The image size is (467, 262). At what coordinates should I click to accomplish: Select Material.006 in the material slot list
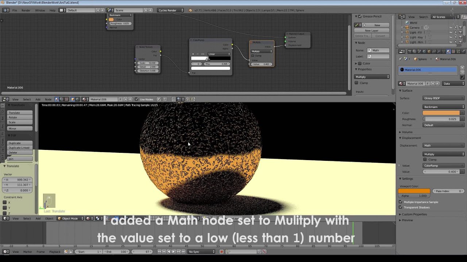428,70
